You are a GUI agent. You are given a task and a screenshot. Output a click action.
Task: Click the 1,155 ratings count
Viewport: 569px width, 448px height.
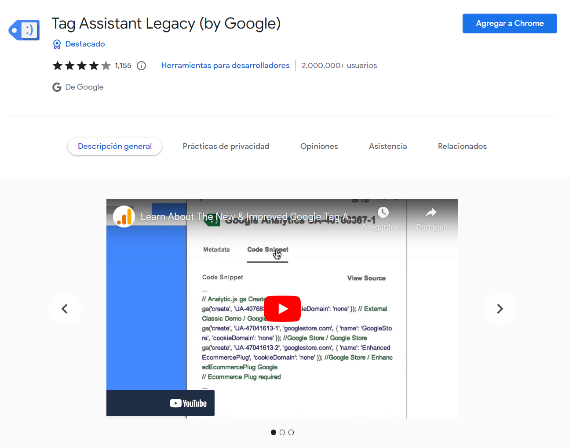(x=123, y=66)
